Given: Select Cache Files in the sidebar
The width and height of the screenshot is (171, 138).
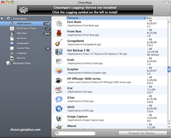Looking at the screenshot, I should point(26,48).
